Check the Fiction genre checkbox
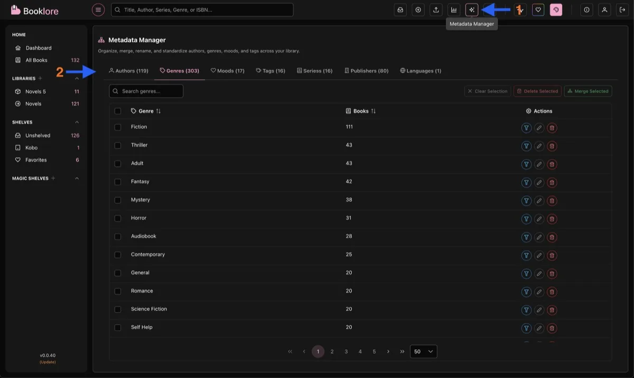 pos(118,127)
